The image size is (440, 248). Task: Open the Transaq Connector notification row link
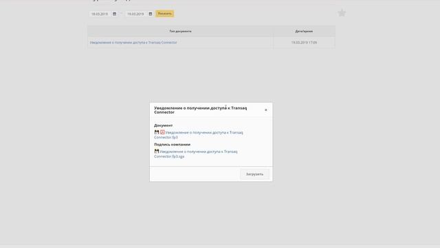[133, 43]
